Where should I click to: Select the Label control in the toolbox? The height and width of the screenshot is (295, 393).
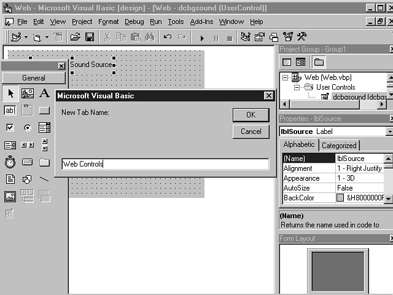[45, 93]
